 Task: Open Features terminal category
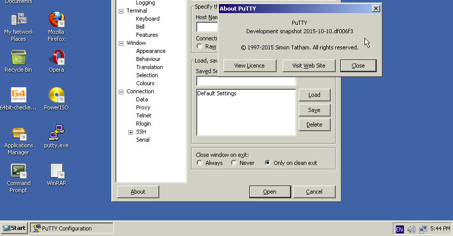pos(147,35)
